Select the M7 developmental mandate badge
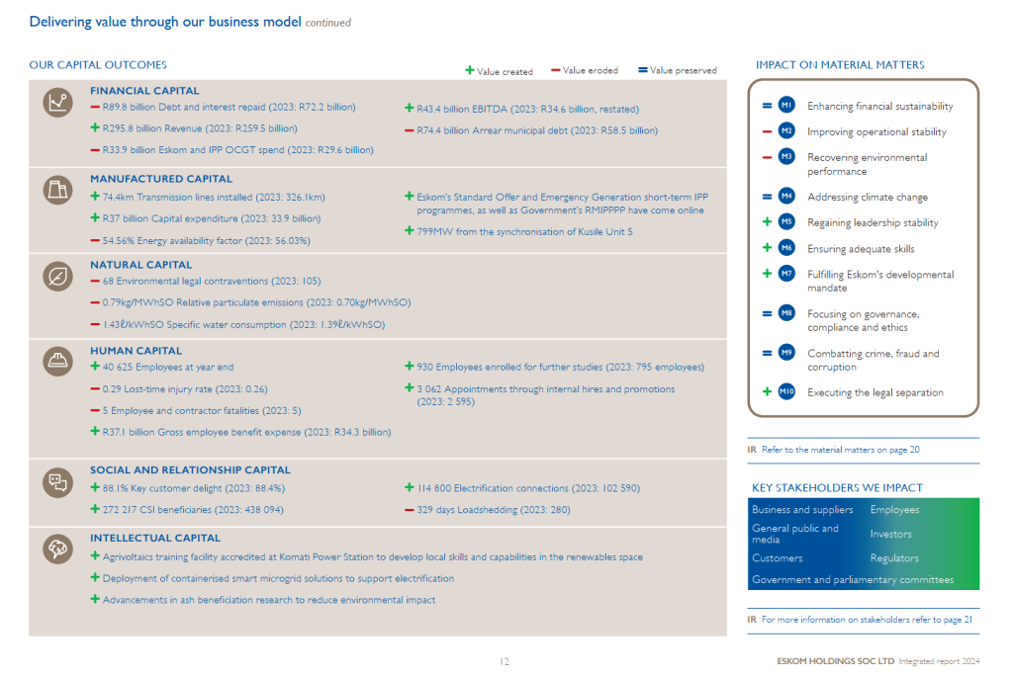Viewport: 1013px width, 676px height. 786,274
